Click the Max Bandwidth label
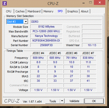 coord(18,31)
